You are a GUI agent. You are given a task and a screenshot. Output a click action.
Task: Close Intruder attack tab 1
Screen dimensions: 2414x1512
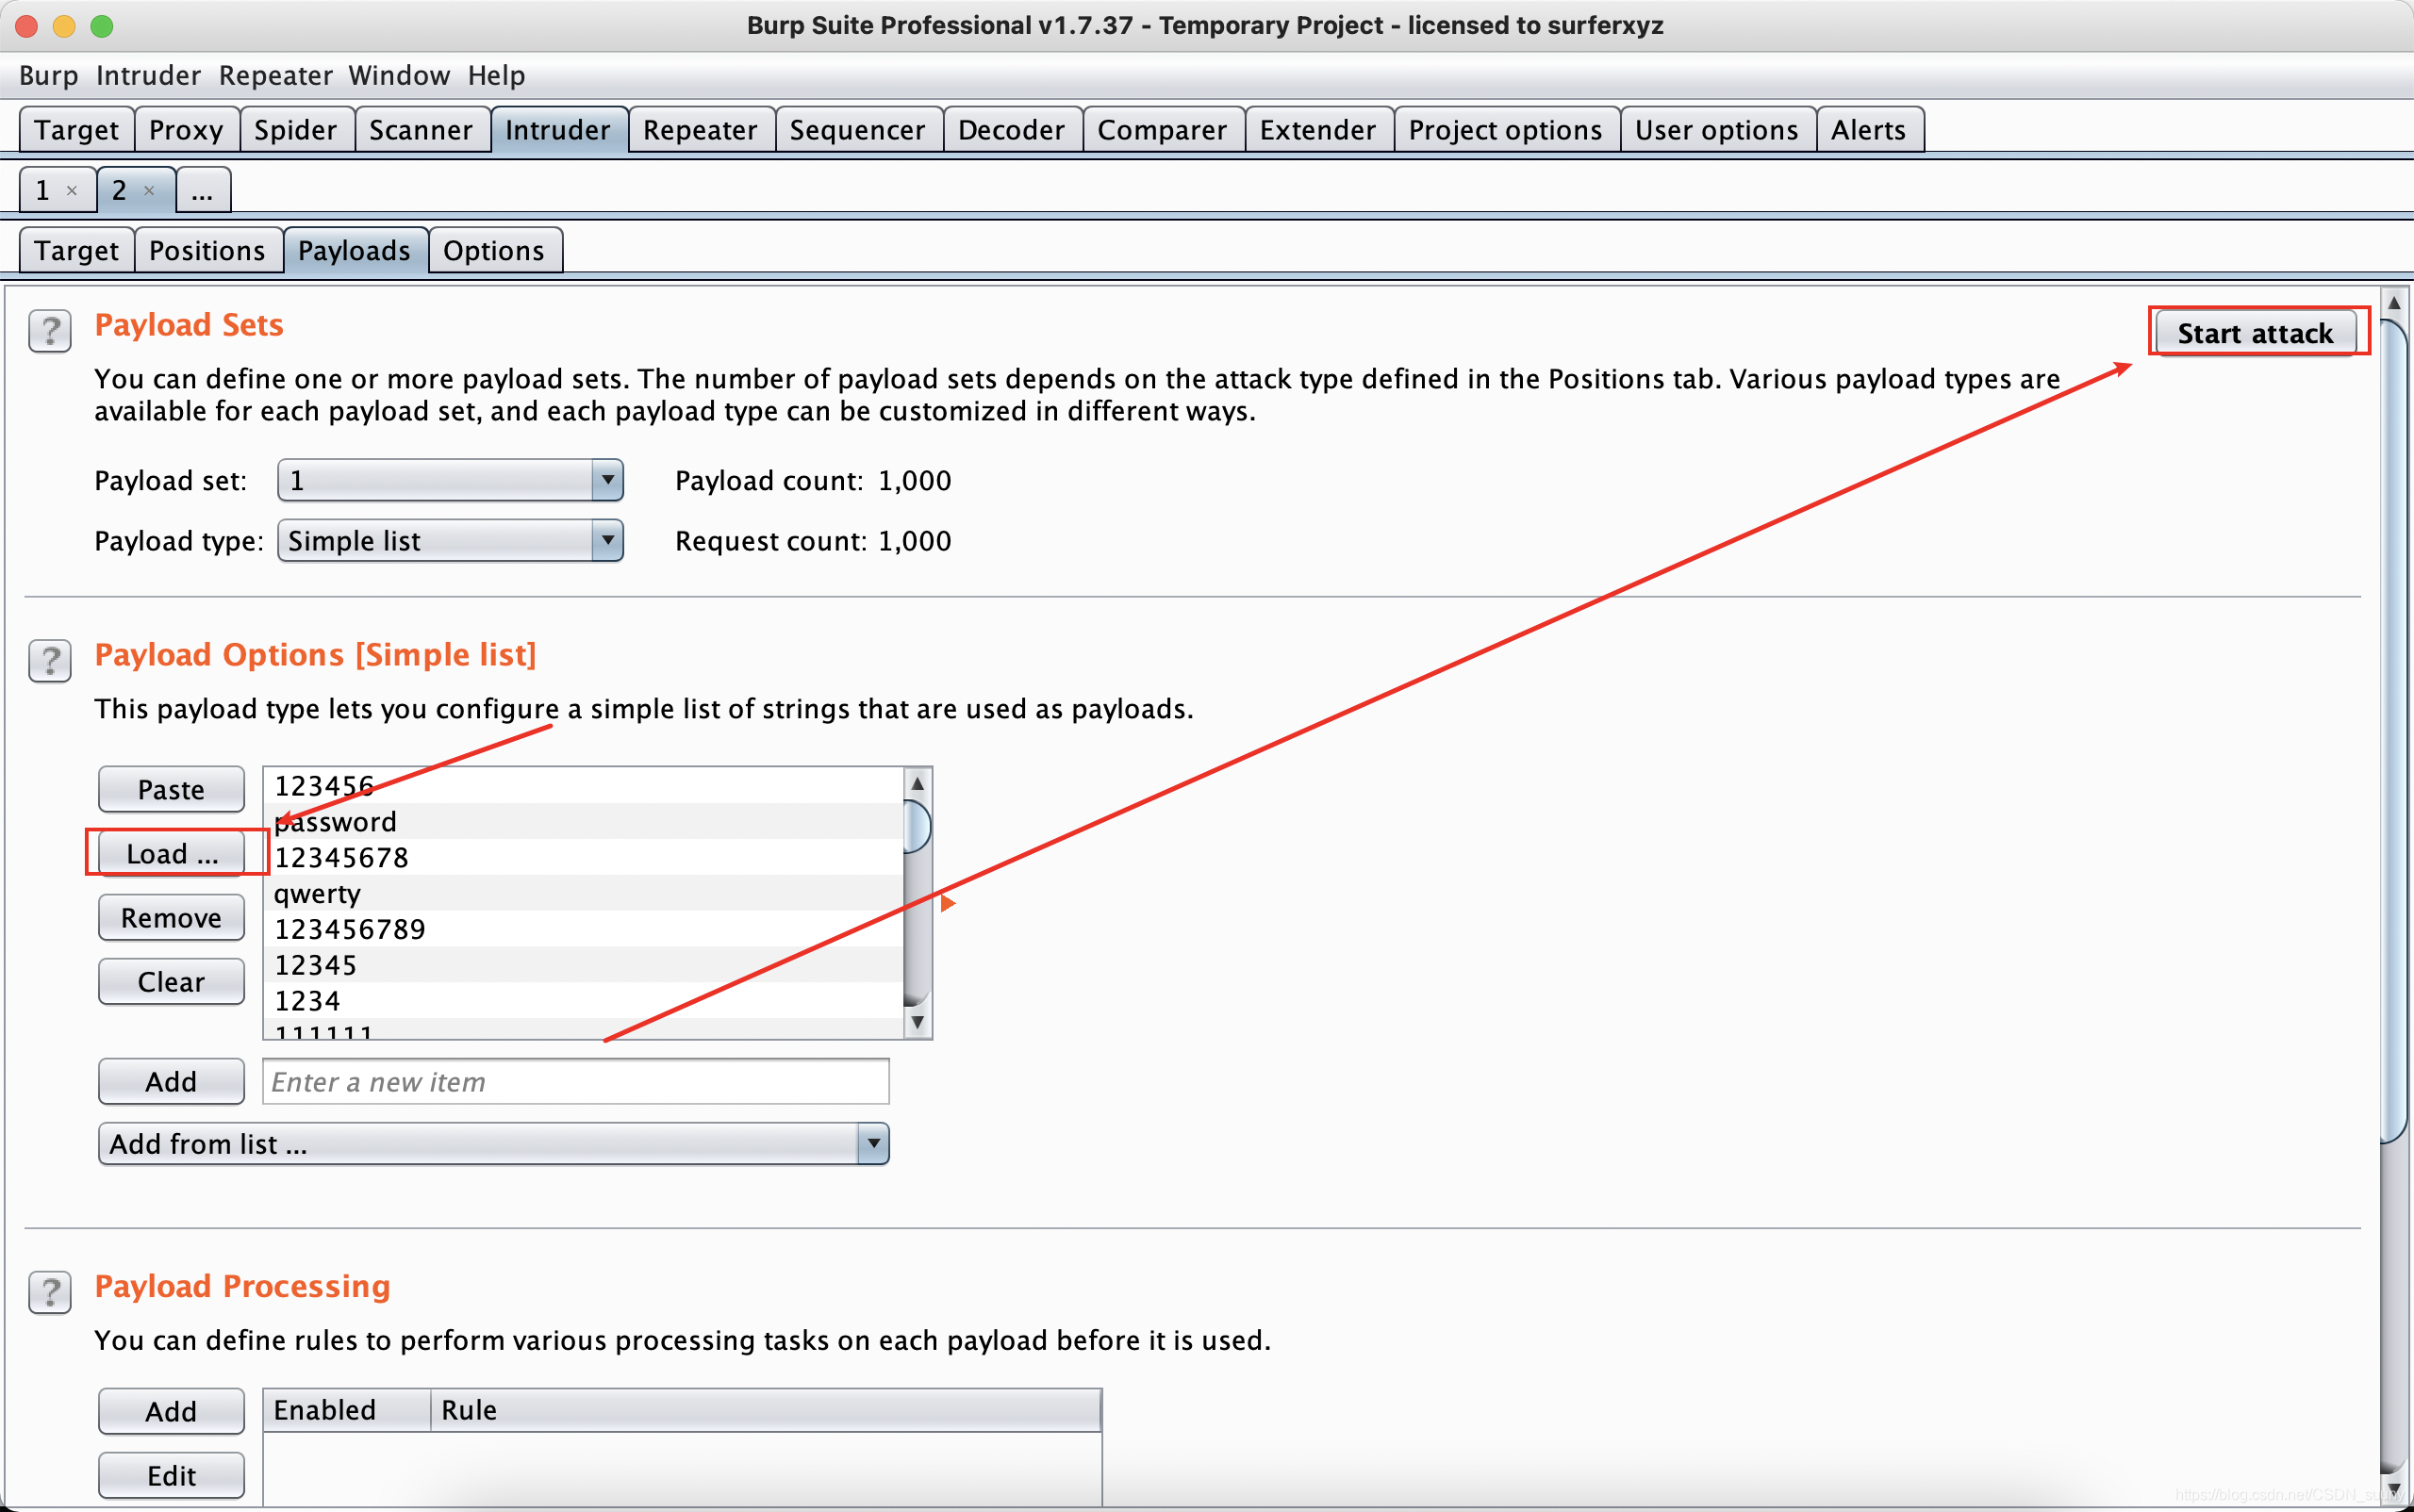click(72, 190)
